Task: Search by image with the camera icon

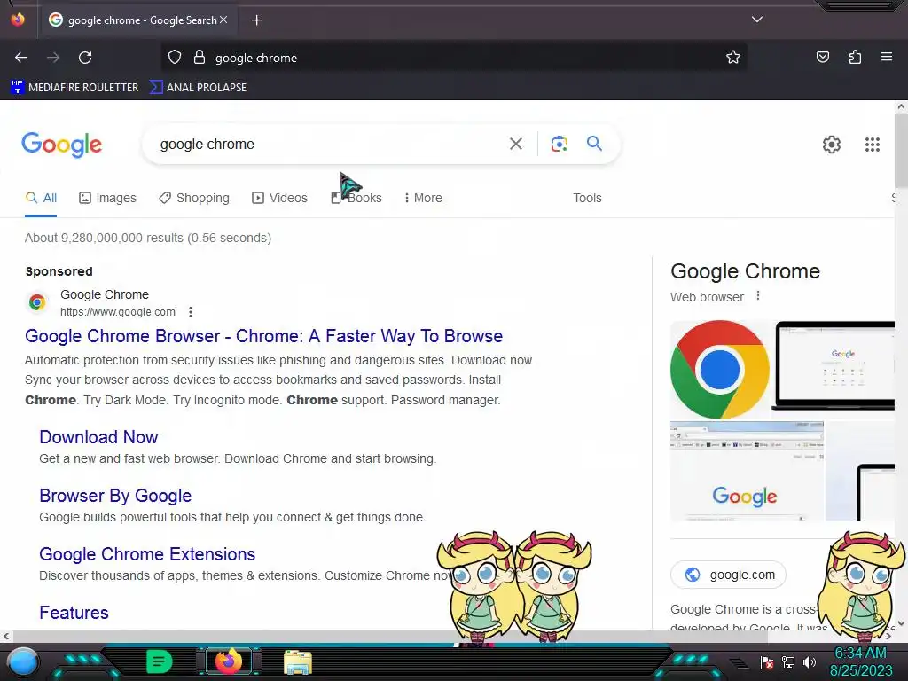Action: pos(559,144)
